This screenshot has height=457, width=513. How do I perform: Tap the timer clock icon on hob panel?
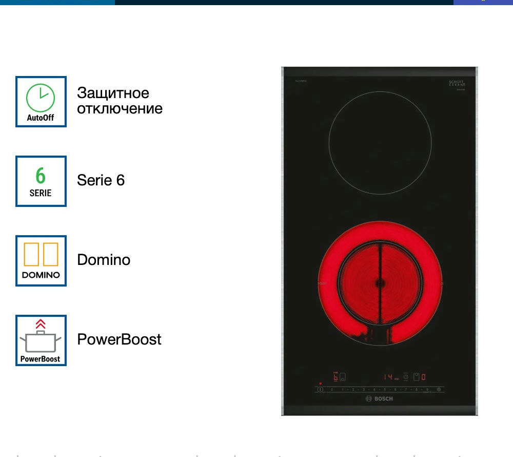pos(405,377)
